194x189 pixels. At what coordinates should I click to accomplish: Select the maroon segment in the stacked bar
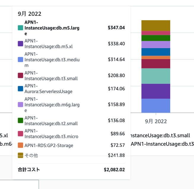[156, 64]
